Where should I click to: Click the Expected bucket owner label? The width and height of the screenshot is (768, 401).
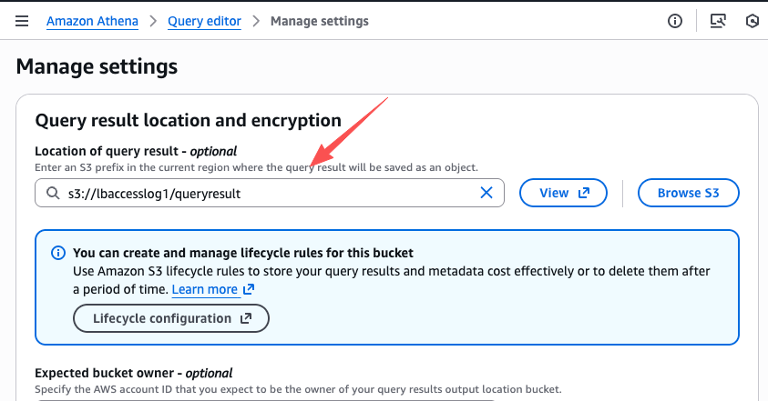(x=133, y=373)
